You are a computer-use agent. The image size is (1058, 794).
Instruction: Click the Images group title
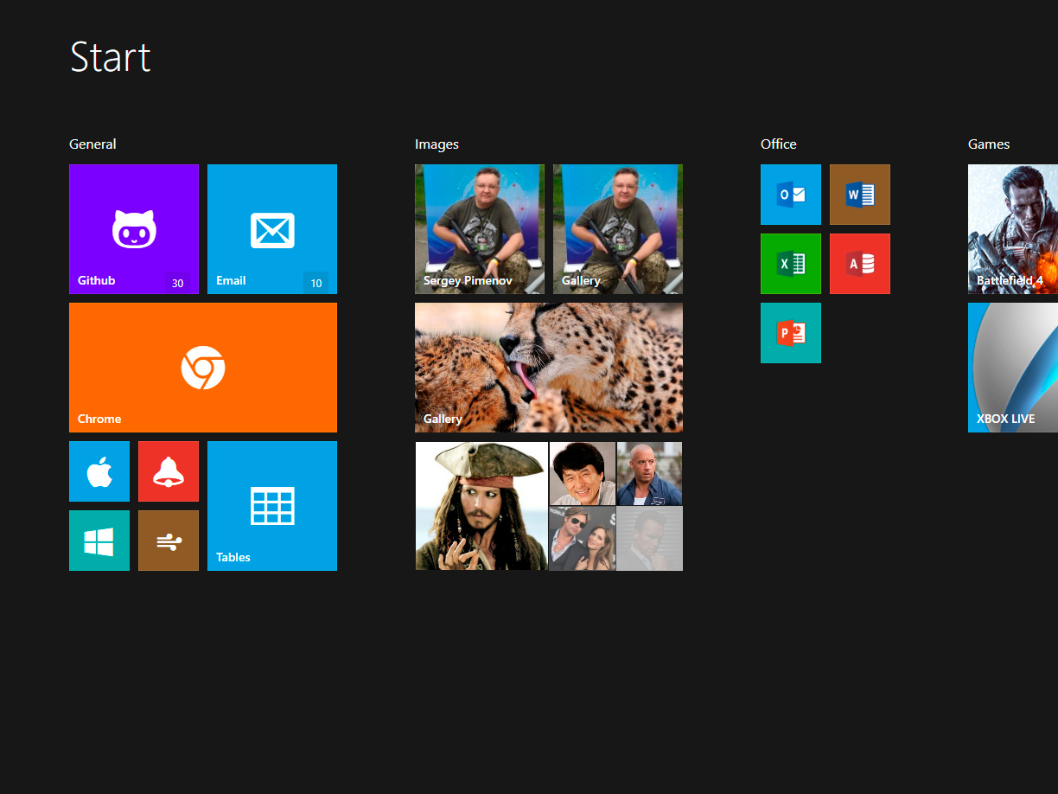click(437, 144)
